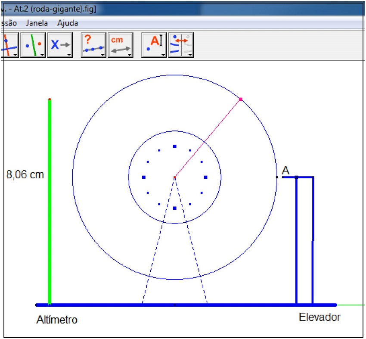Screen dimensions: 366x339
Task: Click the point label A
Action: pos(285,171)
